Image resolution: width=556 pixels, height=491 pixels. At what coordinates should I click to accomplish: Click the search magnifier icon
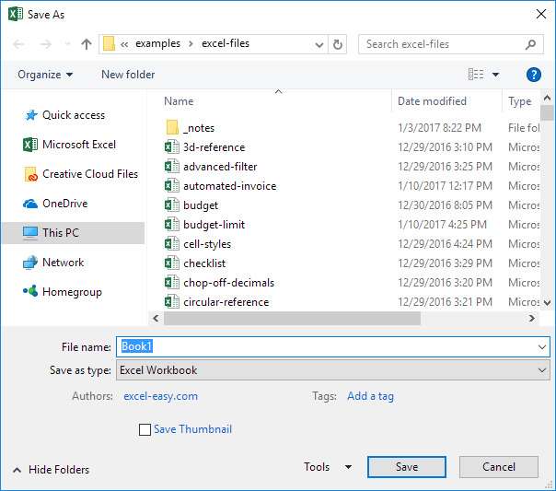click(531, 43)
